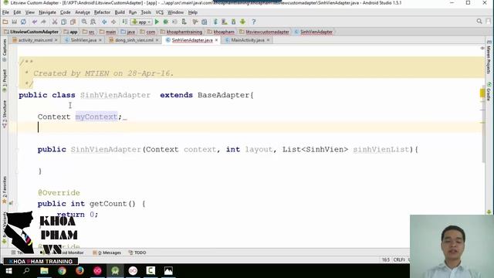Click the Make Project icon

[125, 22]
